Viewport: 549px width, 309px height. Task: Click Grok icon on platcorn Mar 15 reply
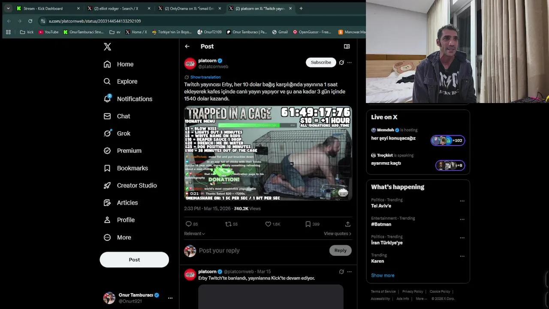341,272
